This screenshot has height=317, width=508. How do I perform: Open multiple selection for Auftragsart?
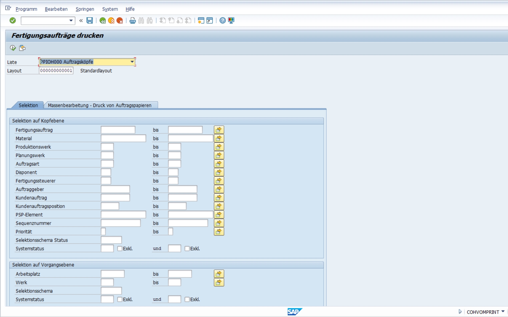click(x=219, y=164)
